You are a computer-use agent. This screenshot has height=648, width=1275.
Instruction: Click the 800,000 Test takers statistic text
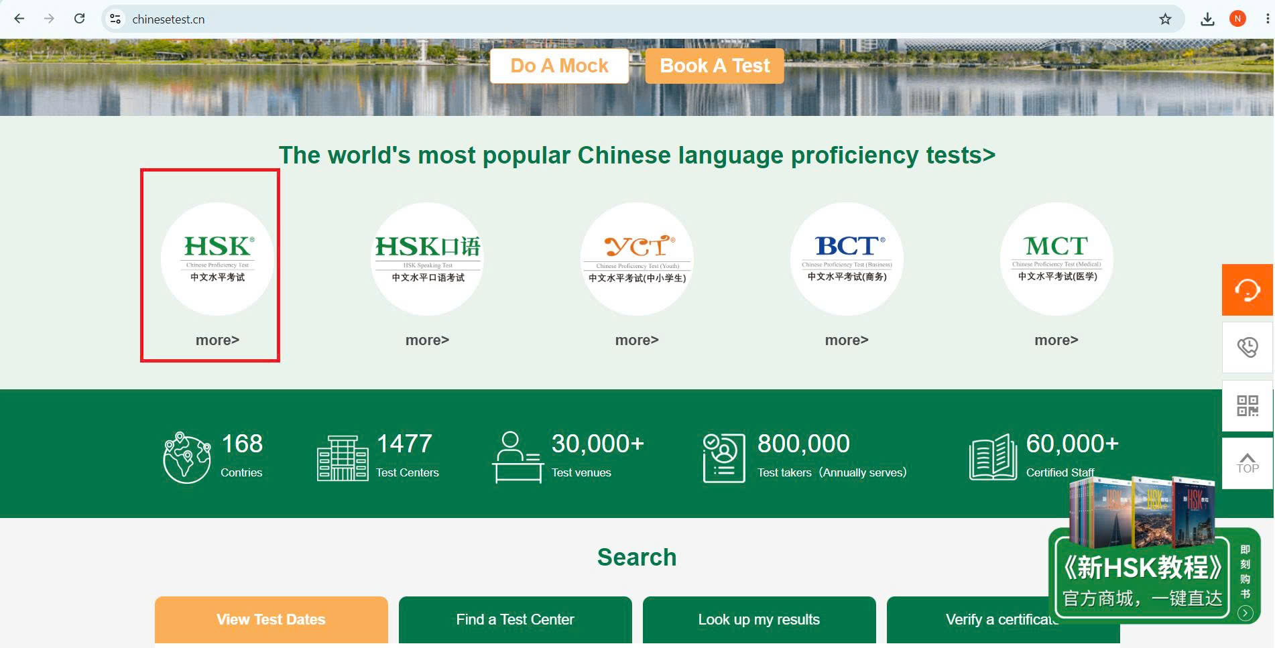[832, 455]
